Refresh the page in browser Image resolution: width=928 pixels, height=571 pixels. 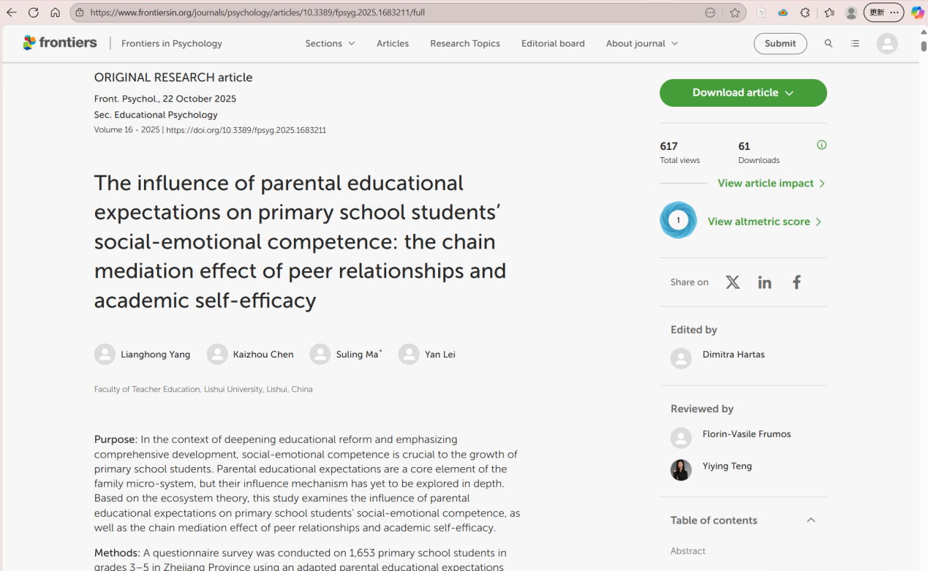[x=34, y=12]
